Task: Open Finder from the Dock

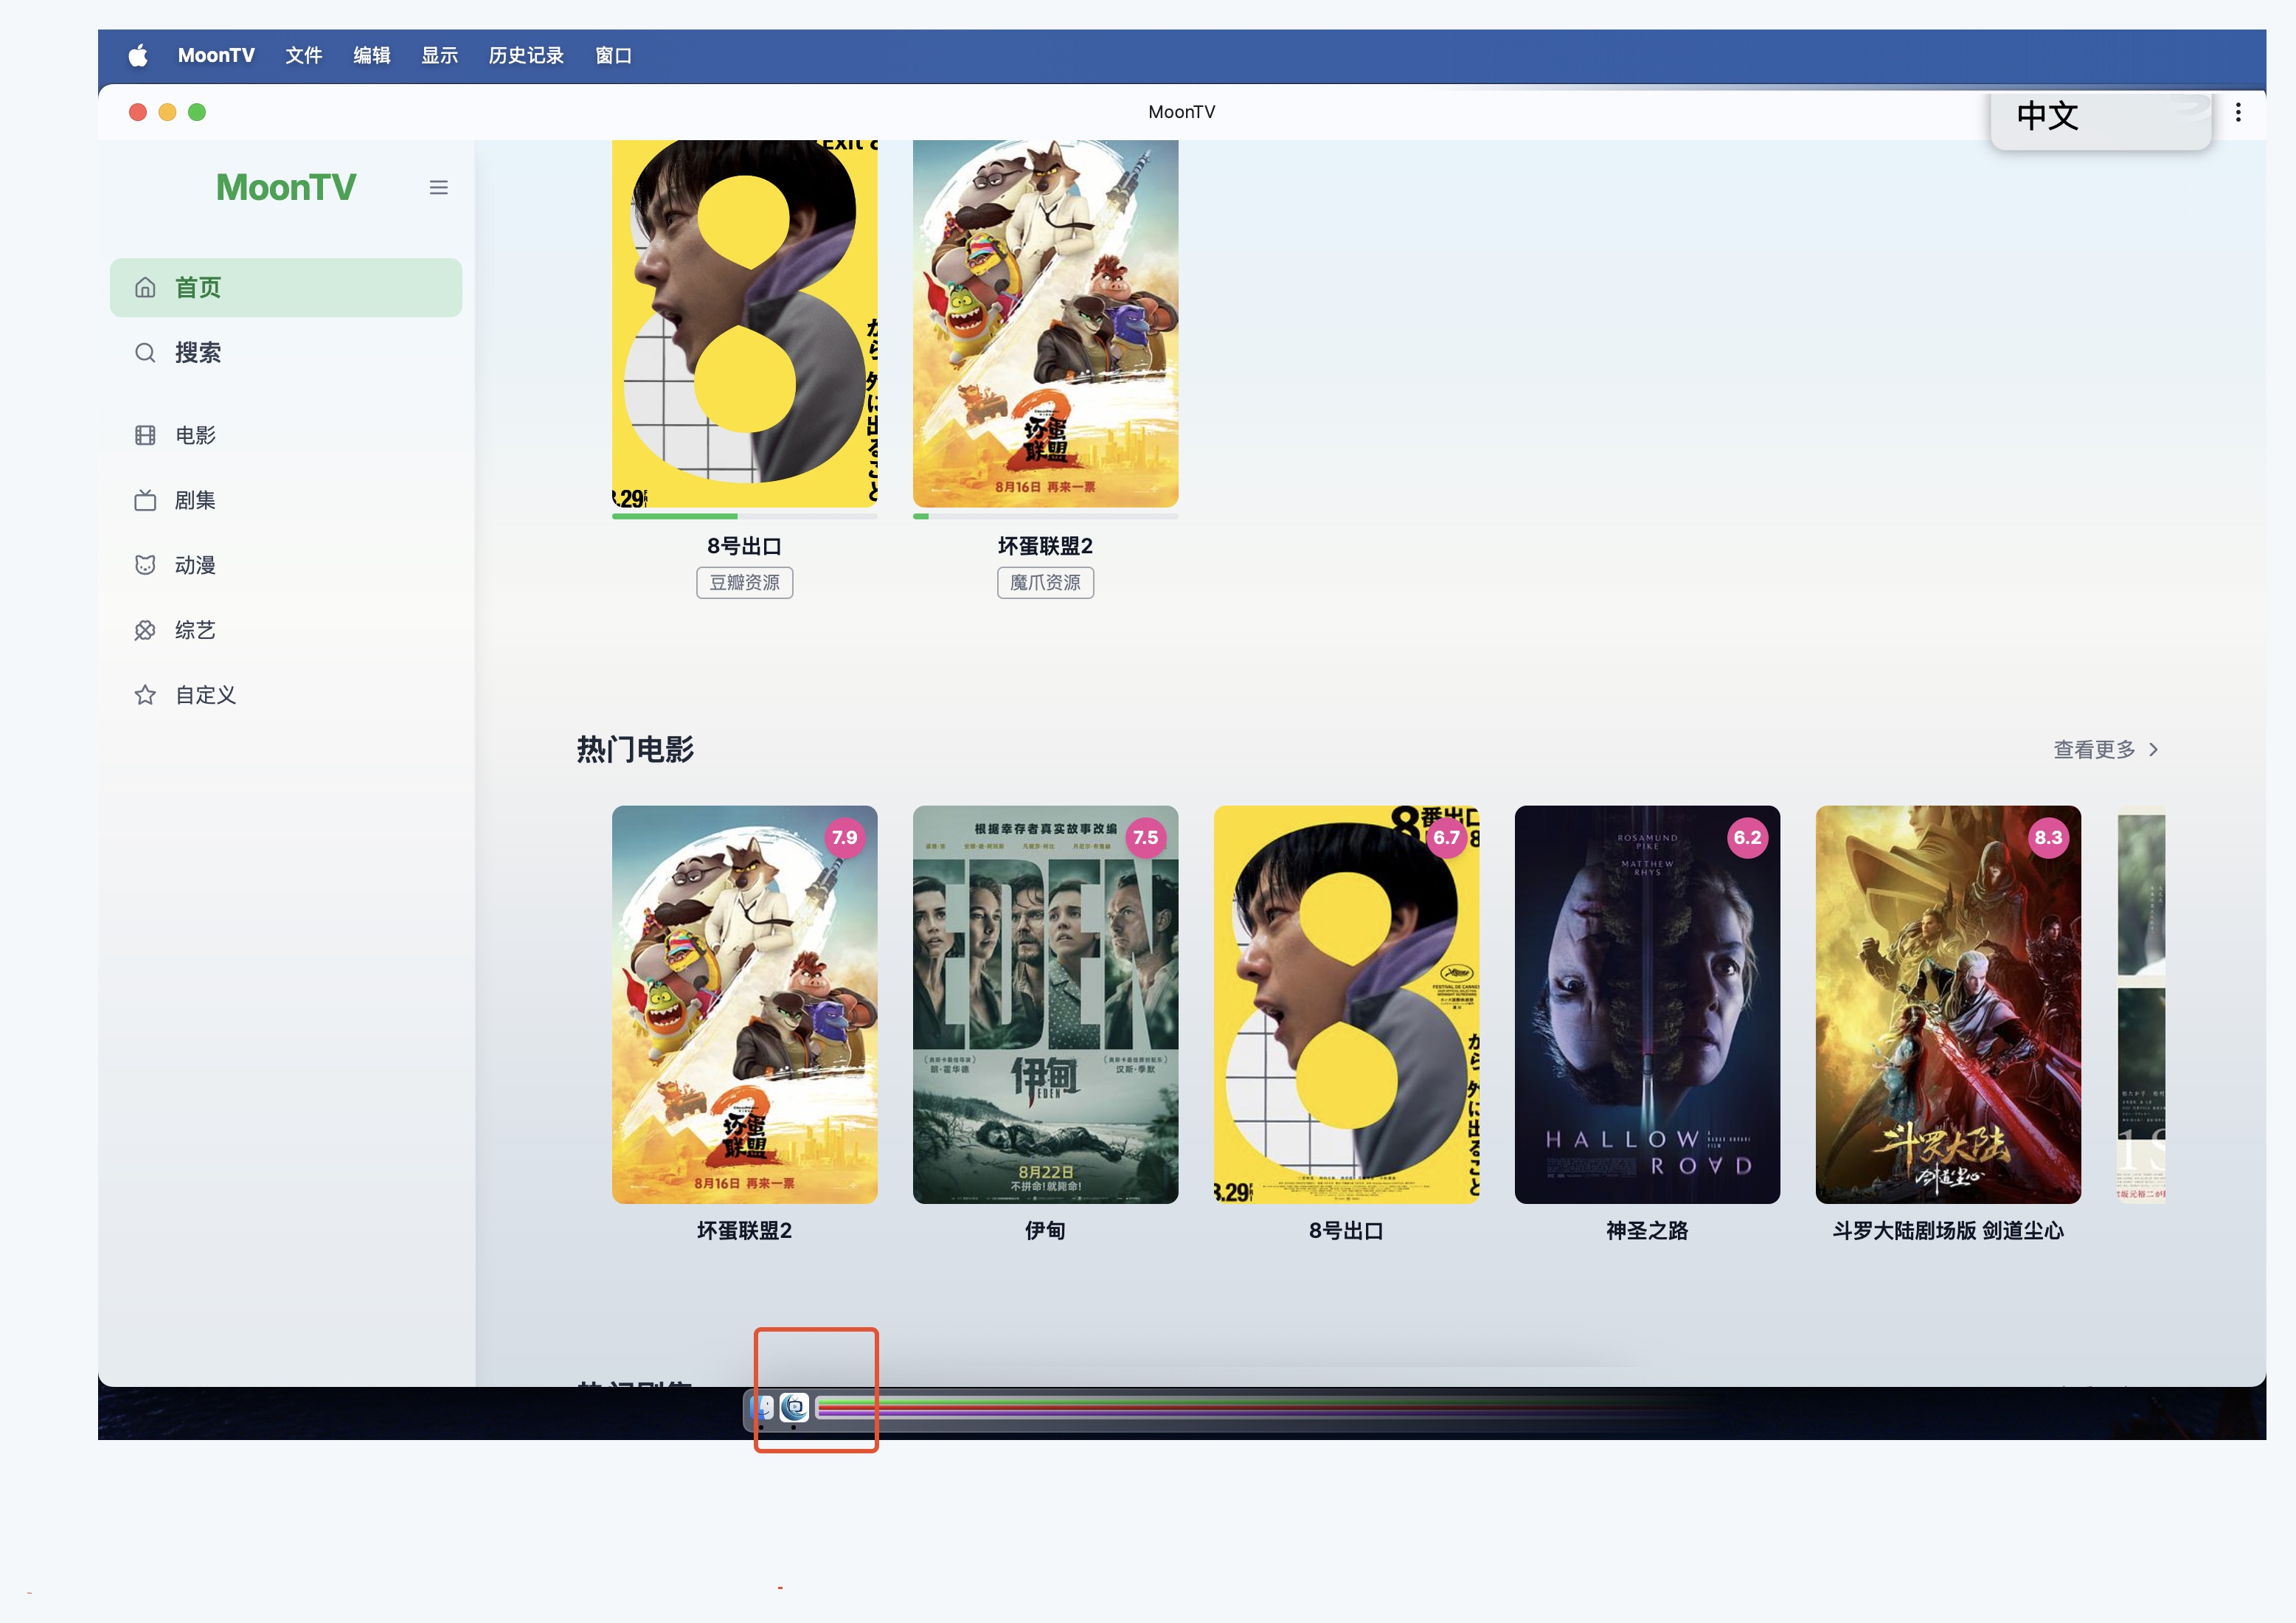Action: point(763,1408)
